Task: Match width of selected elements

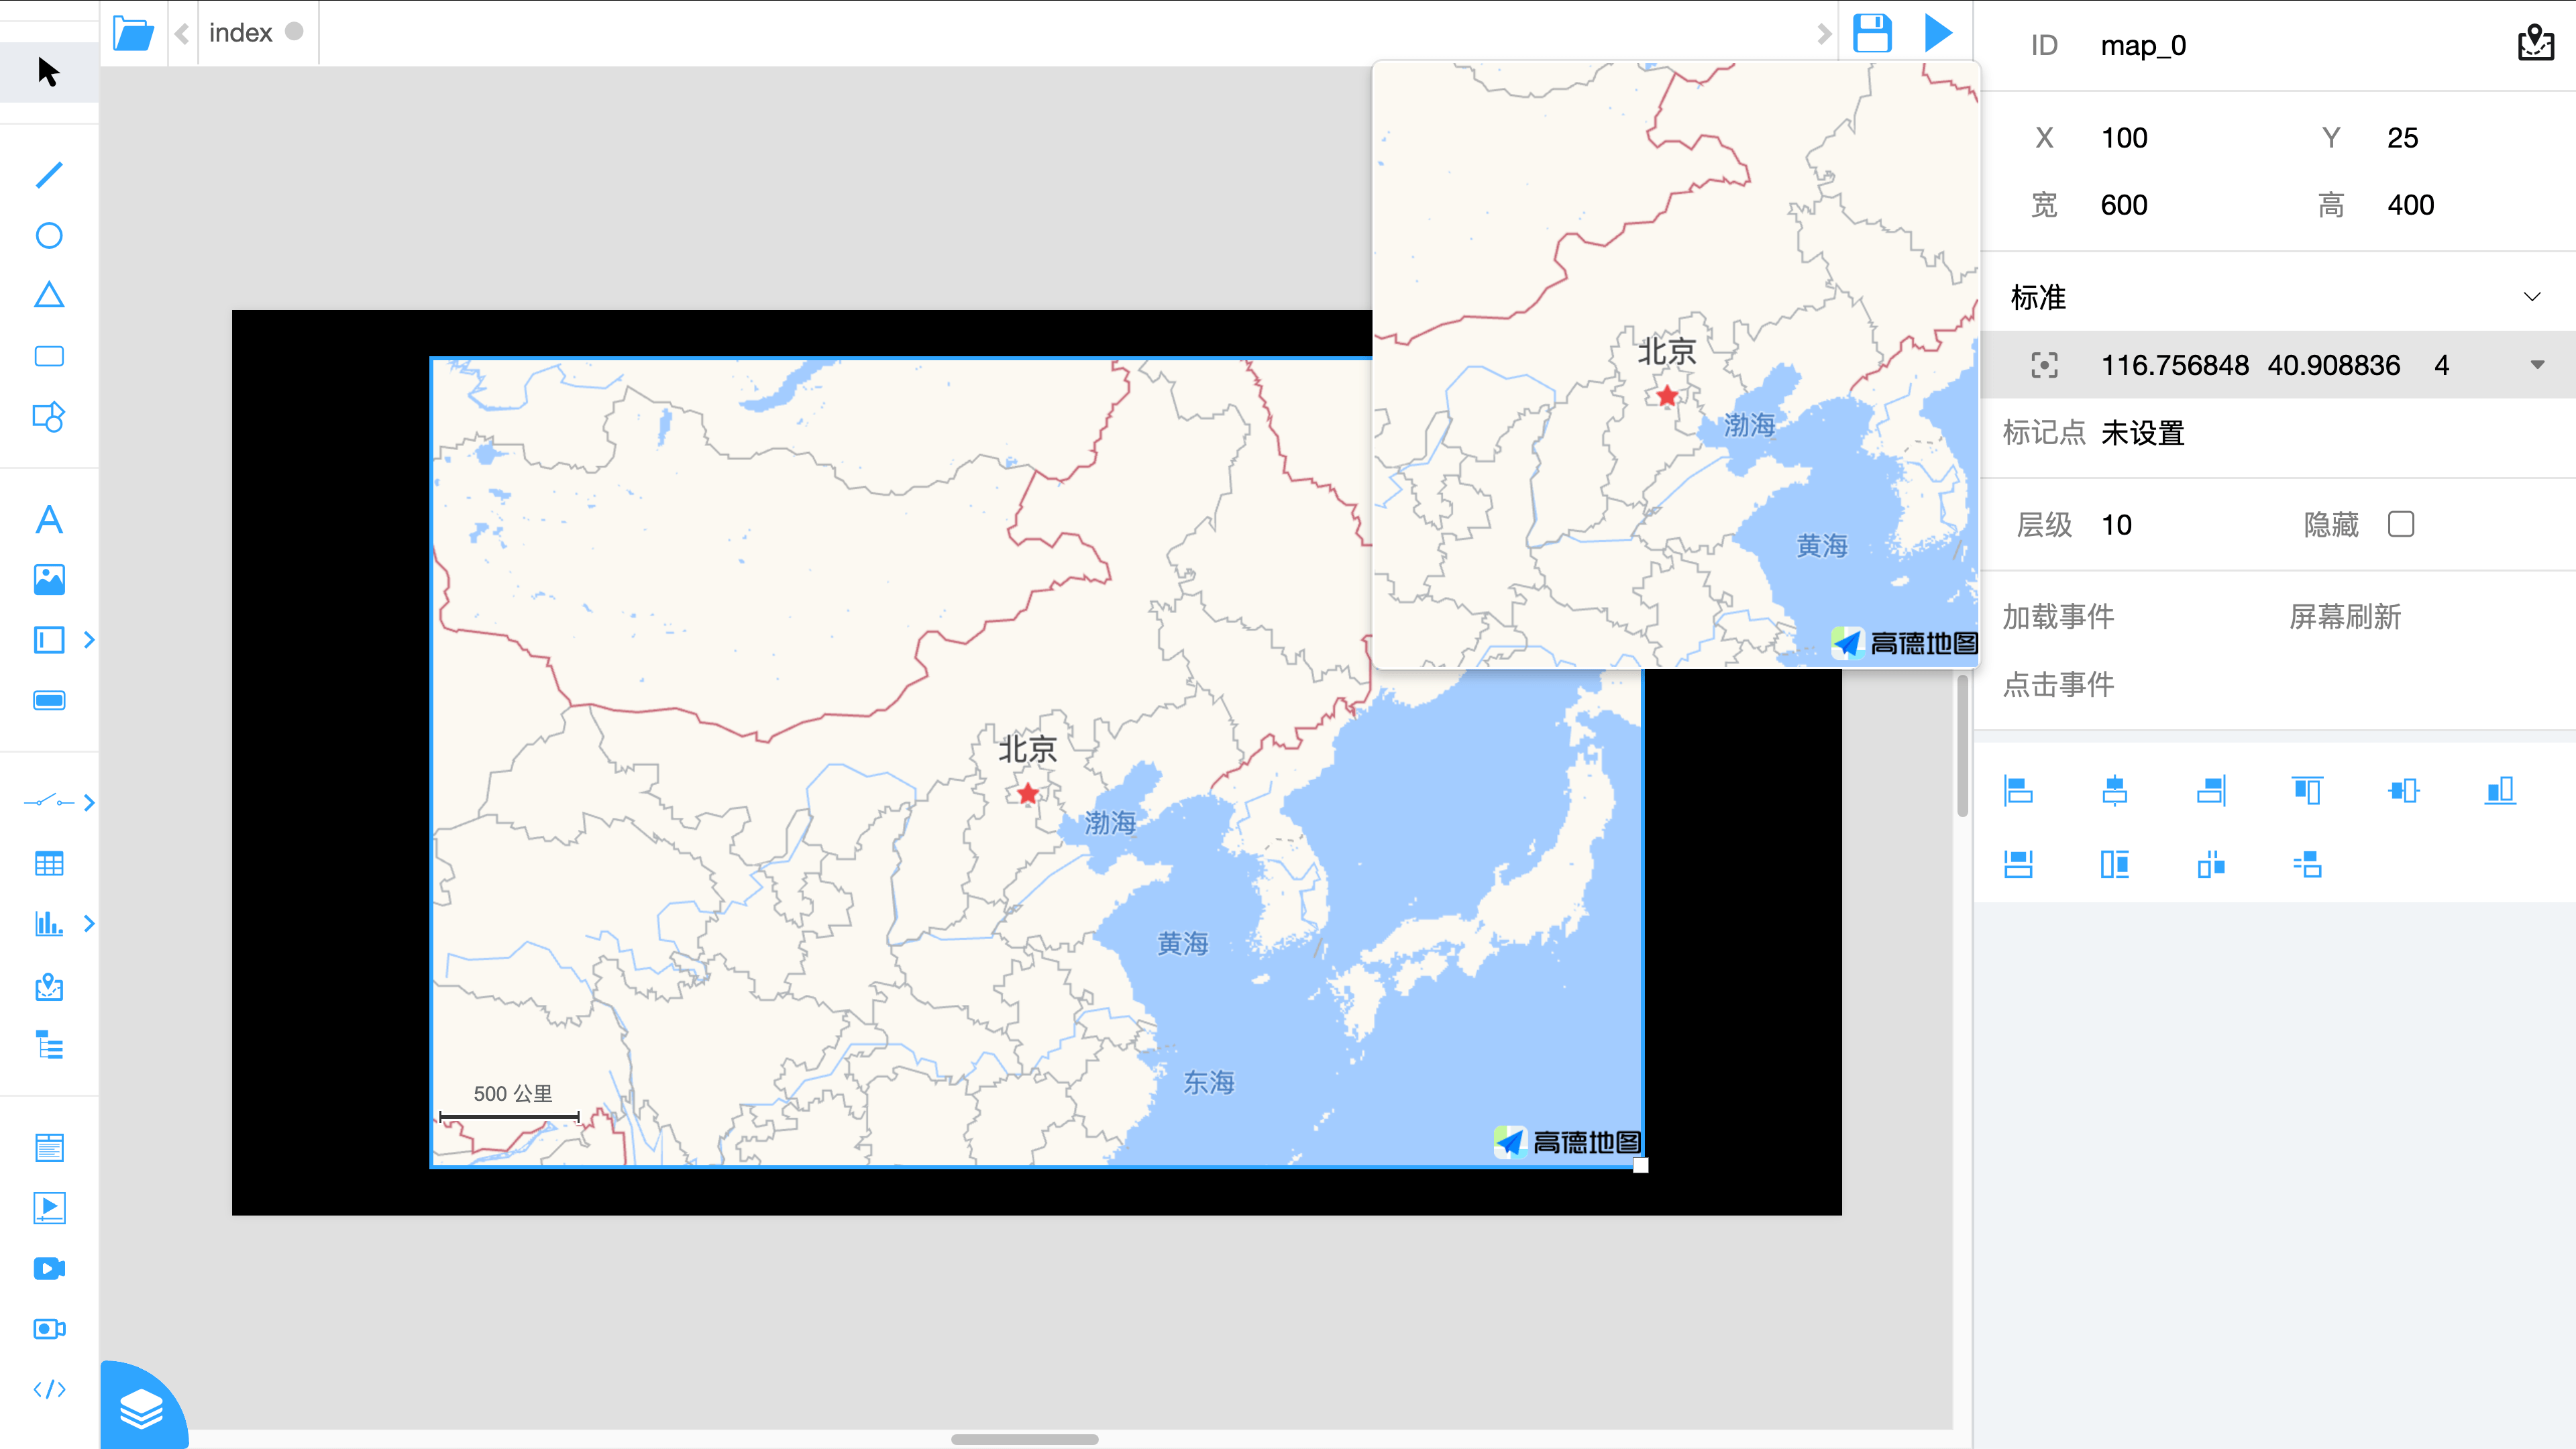Action: (x=2018, y=864)
